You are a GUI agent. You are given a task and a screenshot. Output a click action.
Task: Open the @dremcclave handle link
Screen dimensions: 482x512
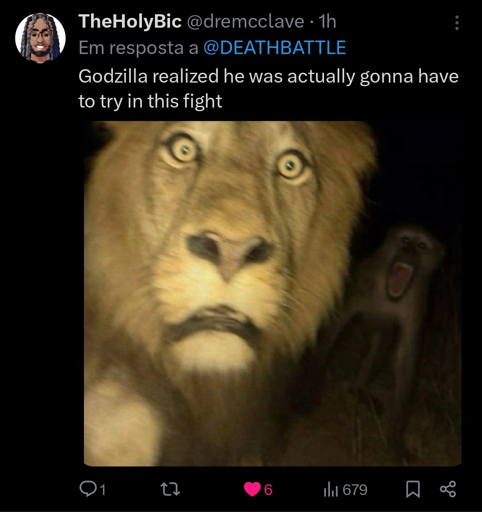(x=245, y=21)
